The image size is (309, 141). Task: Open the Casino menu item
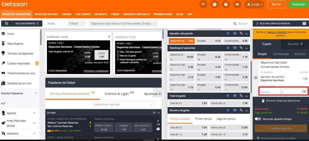tap(66, 14)
